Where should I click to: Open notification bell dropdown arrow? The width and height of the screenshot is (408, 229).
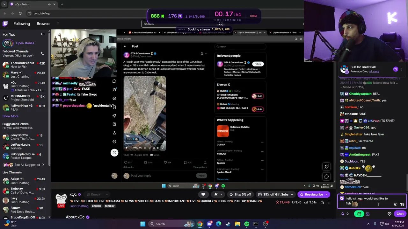[x=222, y=194]
